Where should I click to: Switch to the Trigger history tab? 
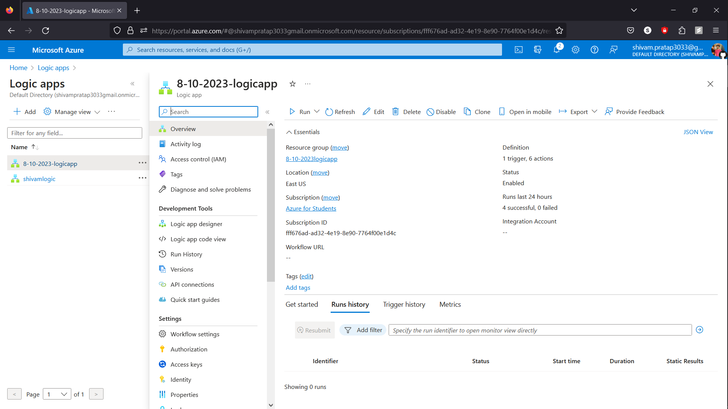pos(404,304)
